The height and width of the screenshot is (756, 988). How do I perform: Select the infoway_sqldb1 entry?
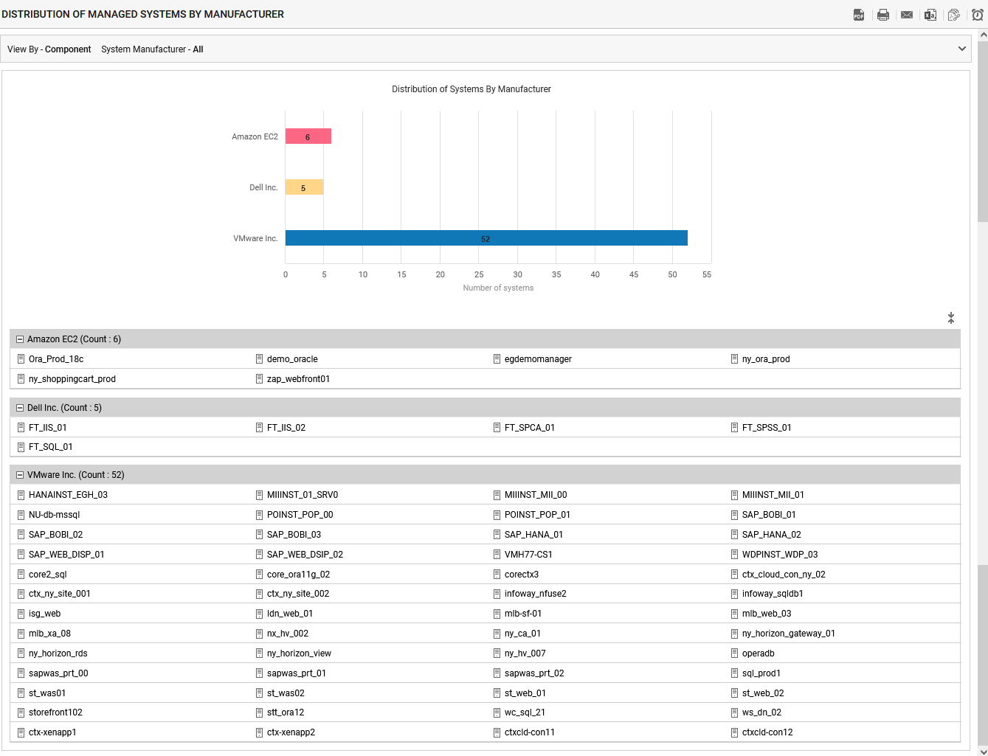(773, 594)
